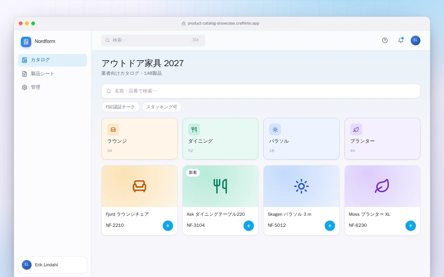Click the top 検索 search field
The image size is (444, 277).
tap(153, 40)
